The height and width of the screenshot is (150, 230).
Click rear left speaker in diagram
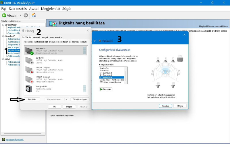coord(158,85)
